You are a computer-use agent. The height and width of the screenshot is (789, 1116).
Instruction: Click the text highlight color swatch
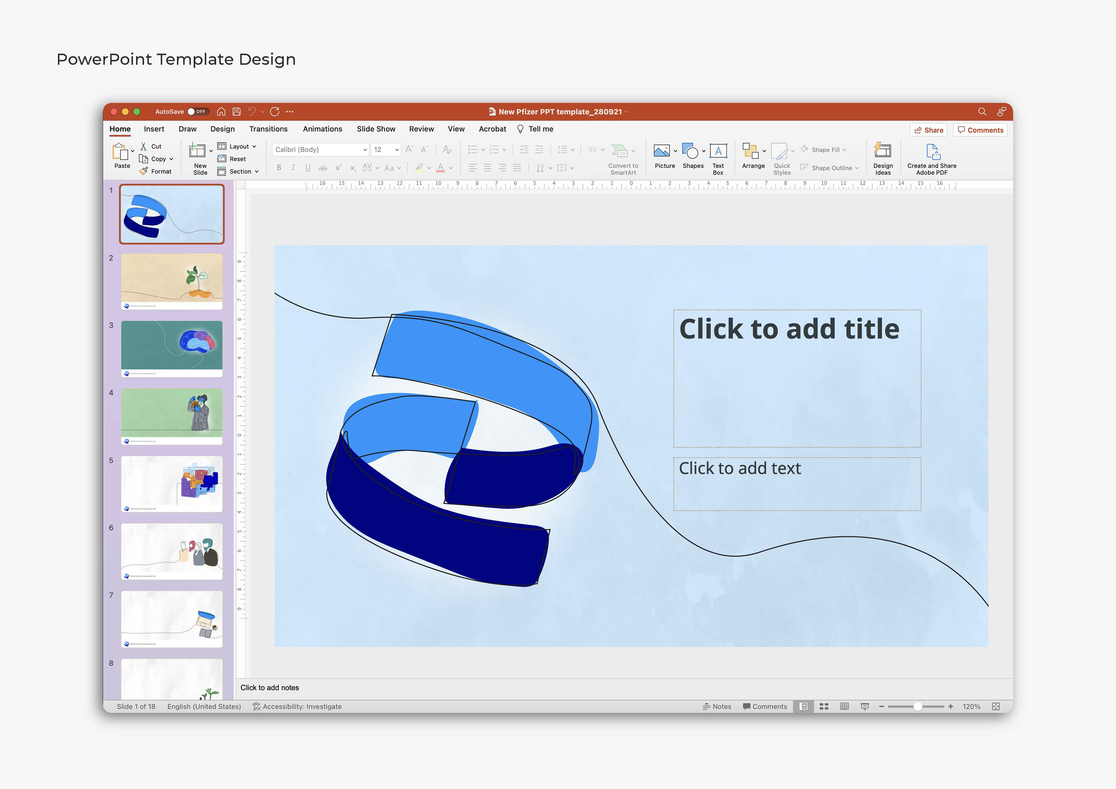pyautogui.click(x=419, y=168)
